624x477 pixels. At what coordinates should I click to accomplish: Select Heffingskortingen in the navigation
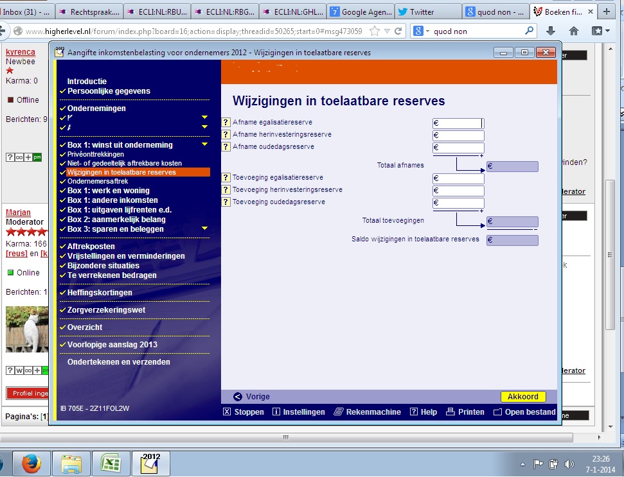(100, 293)
